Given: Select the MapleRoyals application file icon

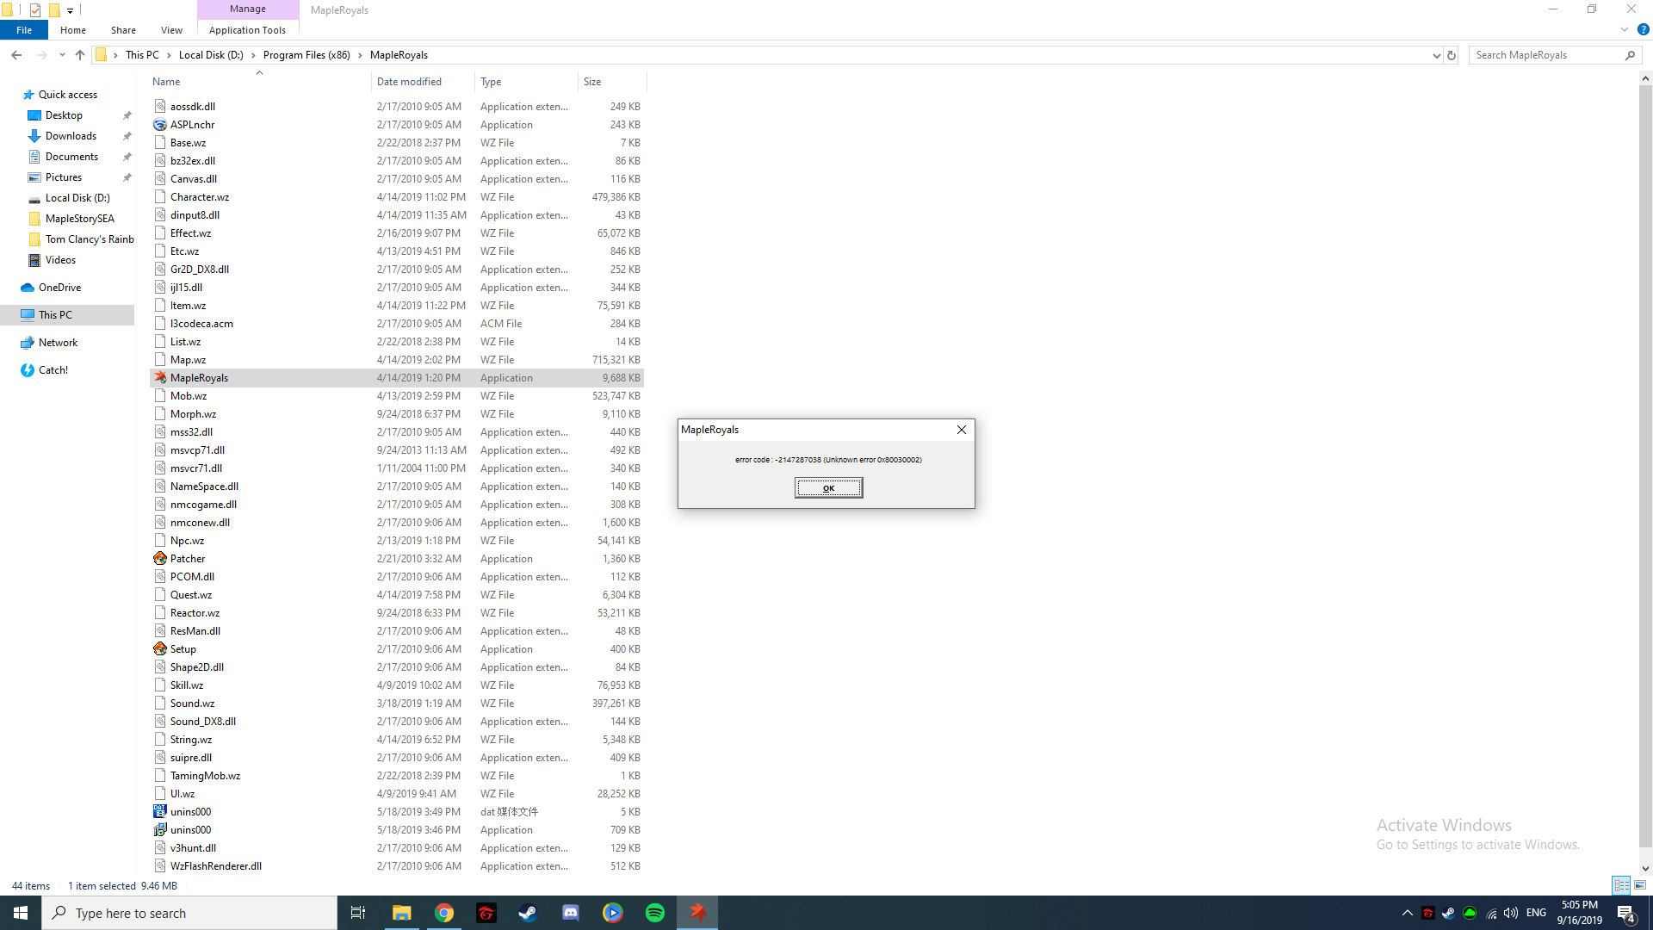Looking at the screenshot, I should pyautogui.click(x=160, y=378).
